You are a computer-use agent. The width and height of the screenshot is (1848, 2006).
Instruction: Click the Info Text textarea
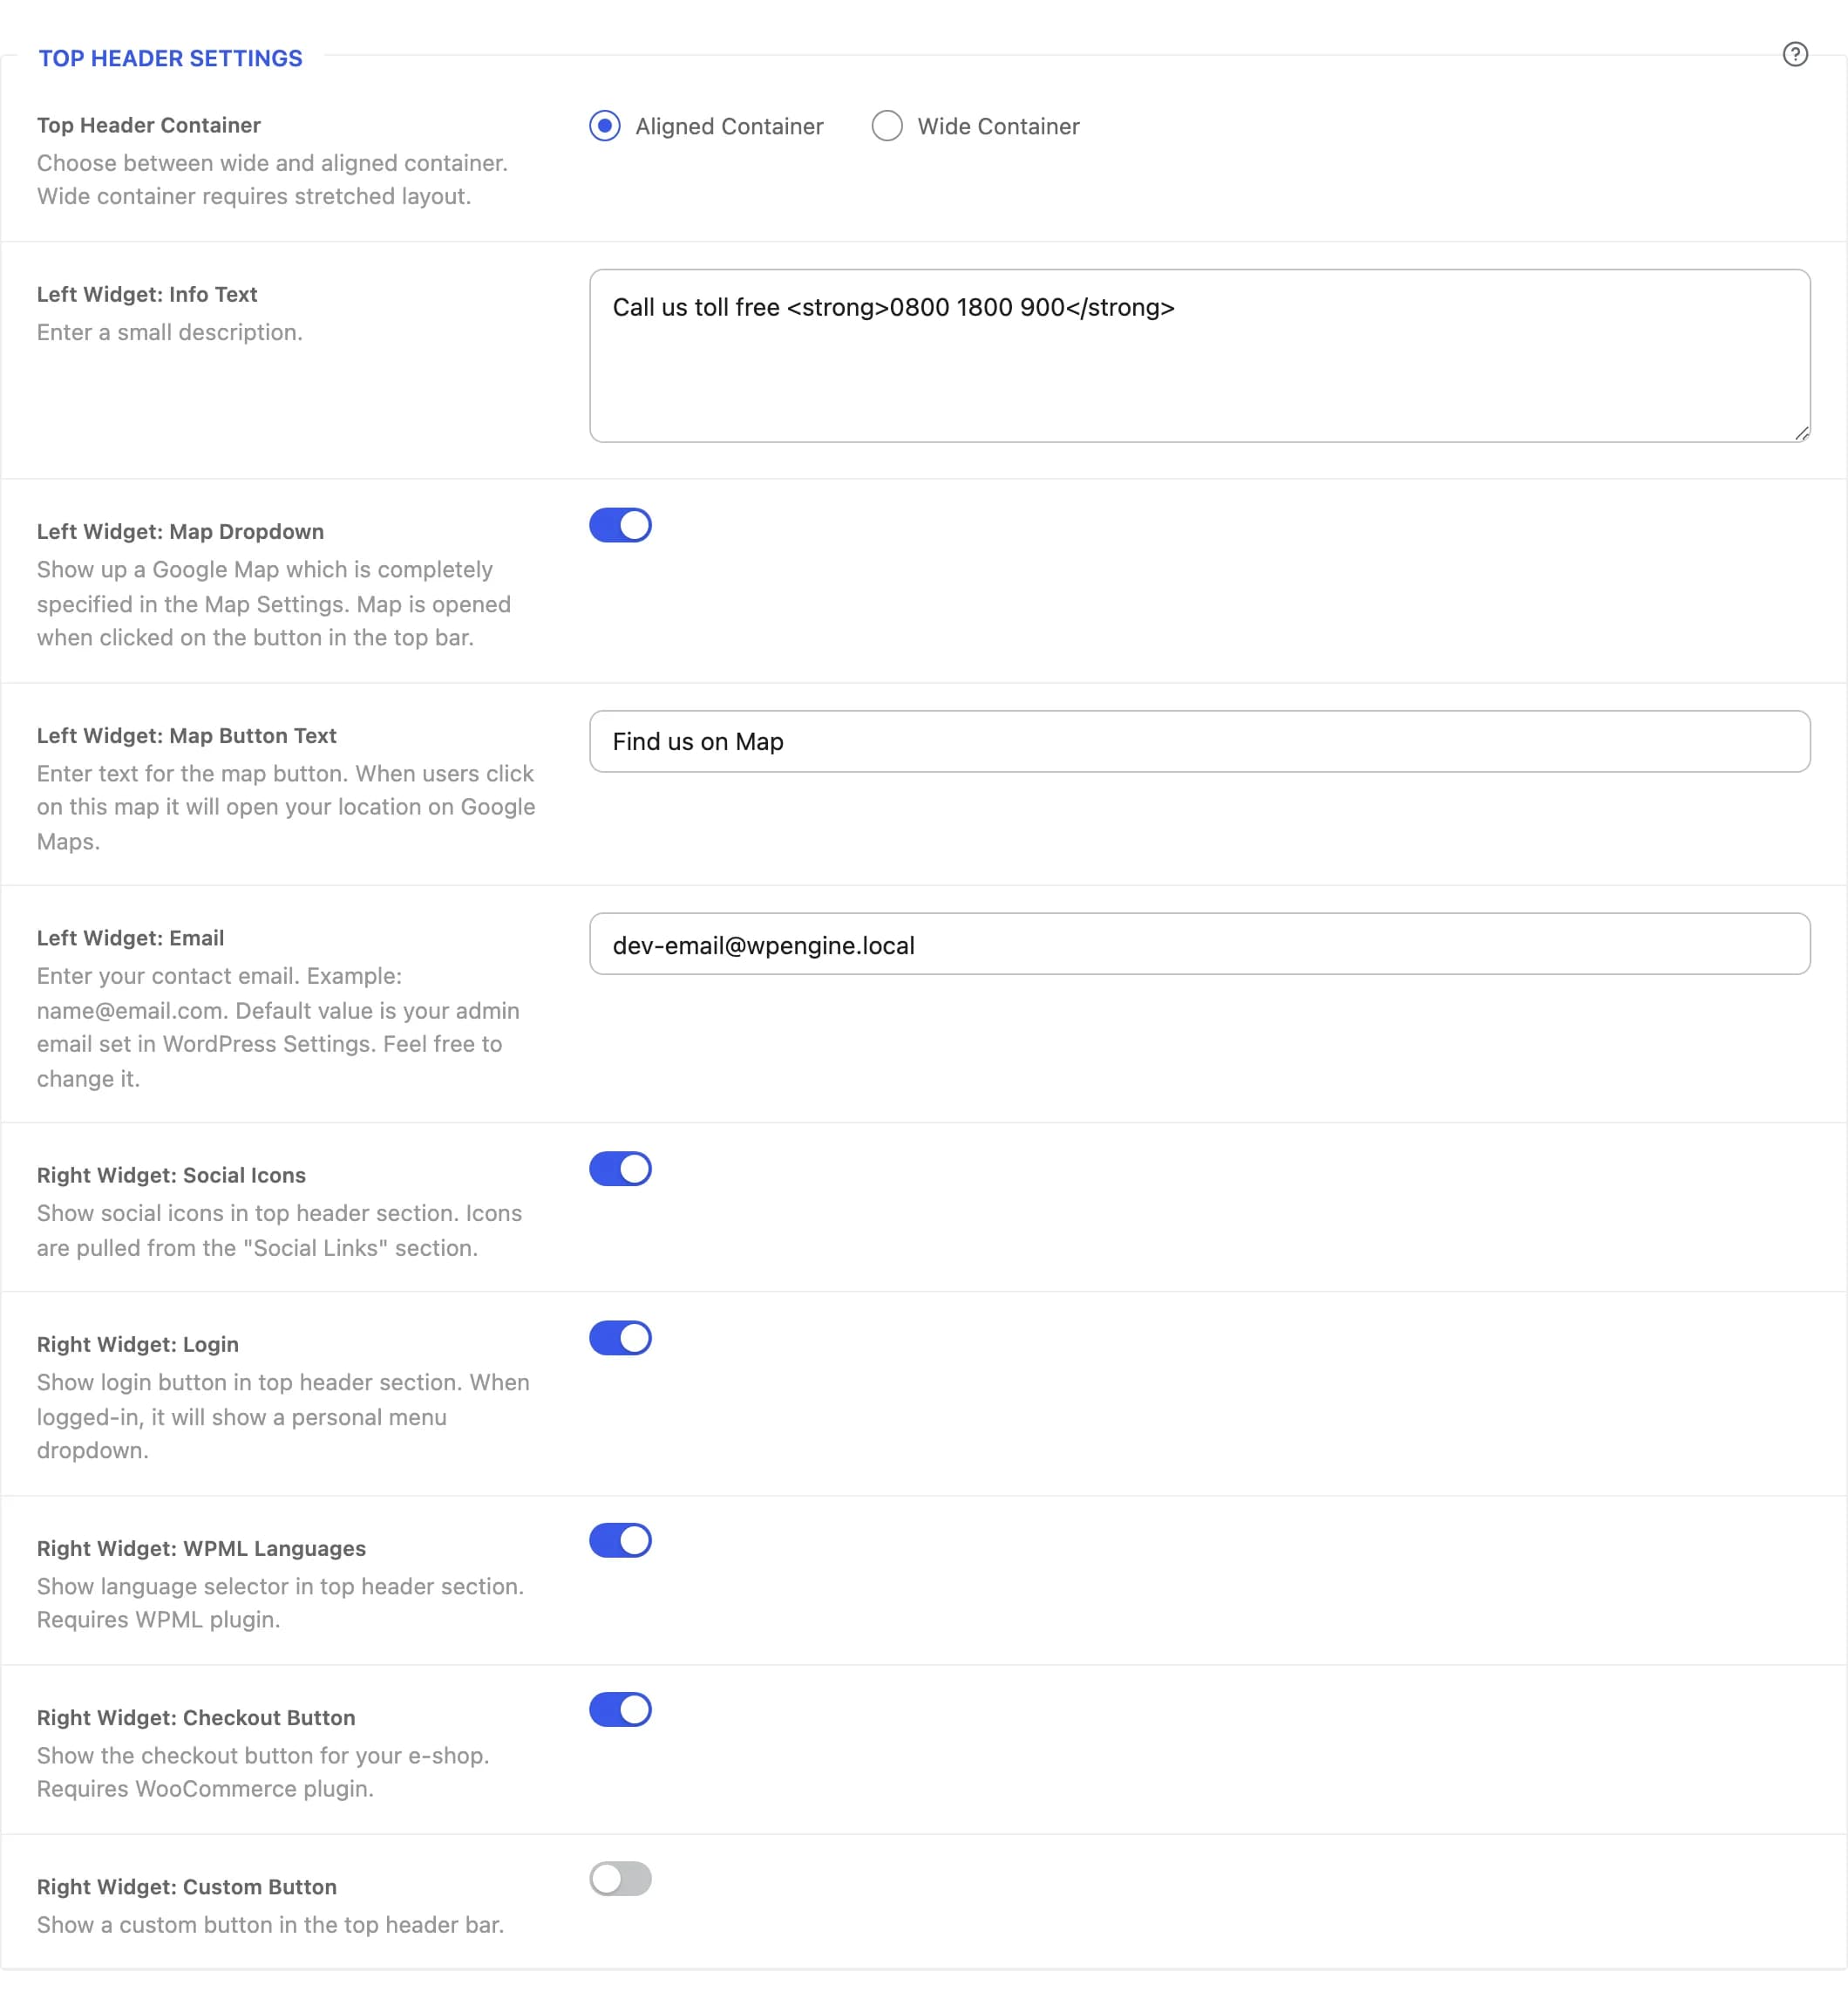click(x=1199, y=355)
